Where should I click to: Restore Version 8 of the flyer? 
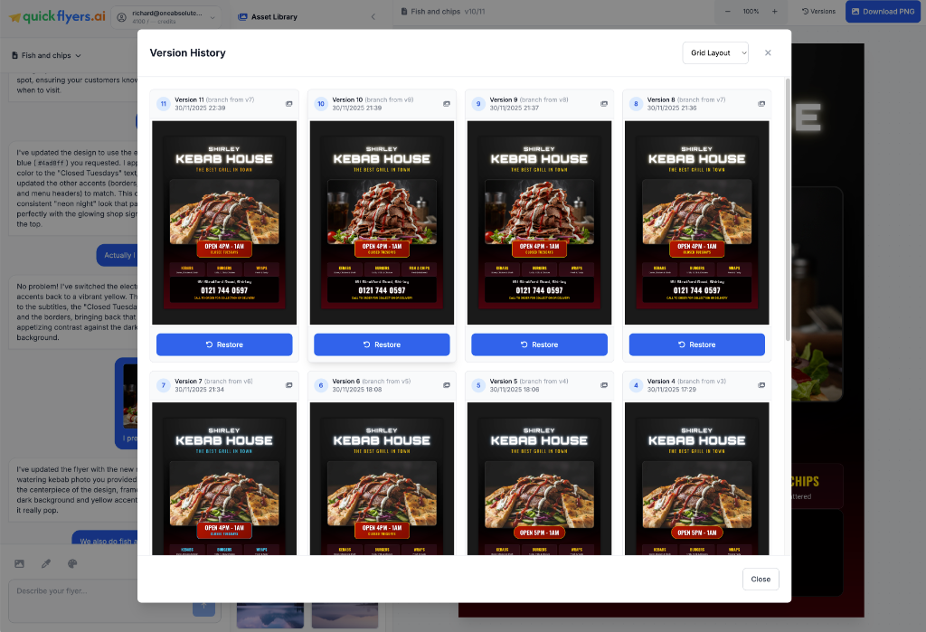coord(696,344)
